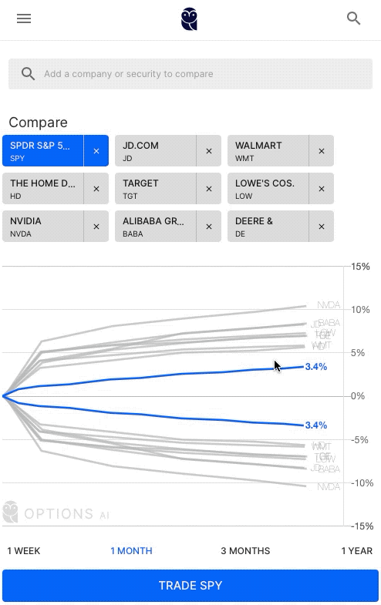
Task: Remove NVIDIA from compare list
Action: pos(96,227)
